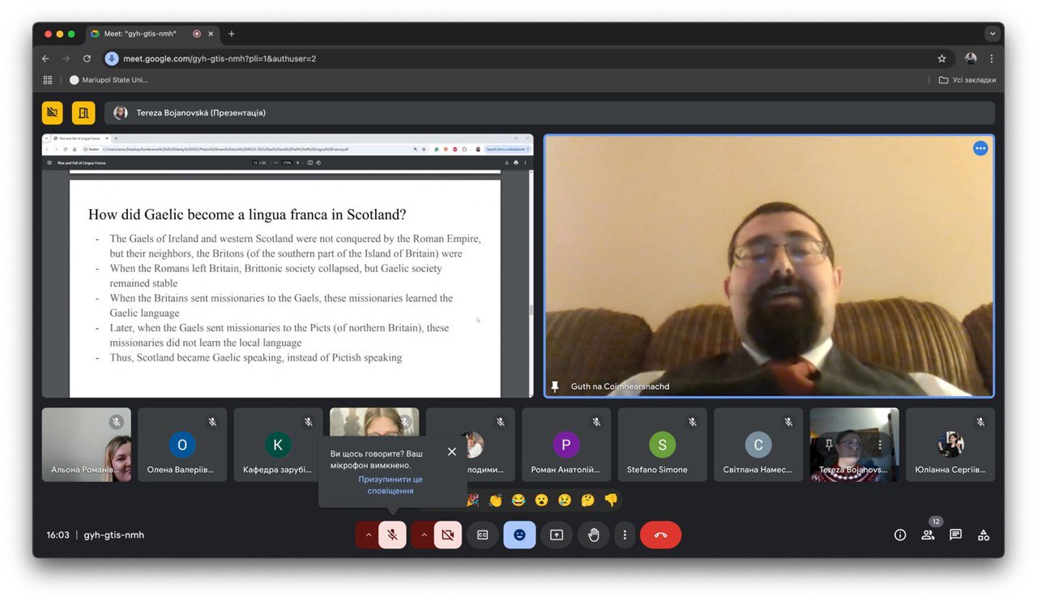1037x601 pixels.
Task: Select Кафедра зарубі participant tile
Action: click(278, 445)
